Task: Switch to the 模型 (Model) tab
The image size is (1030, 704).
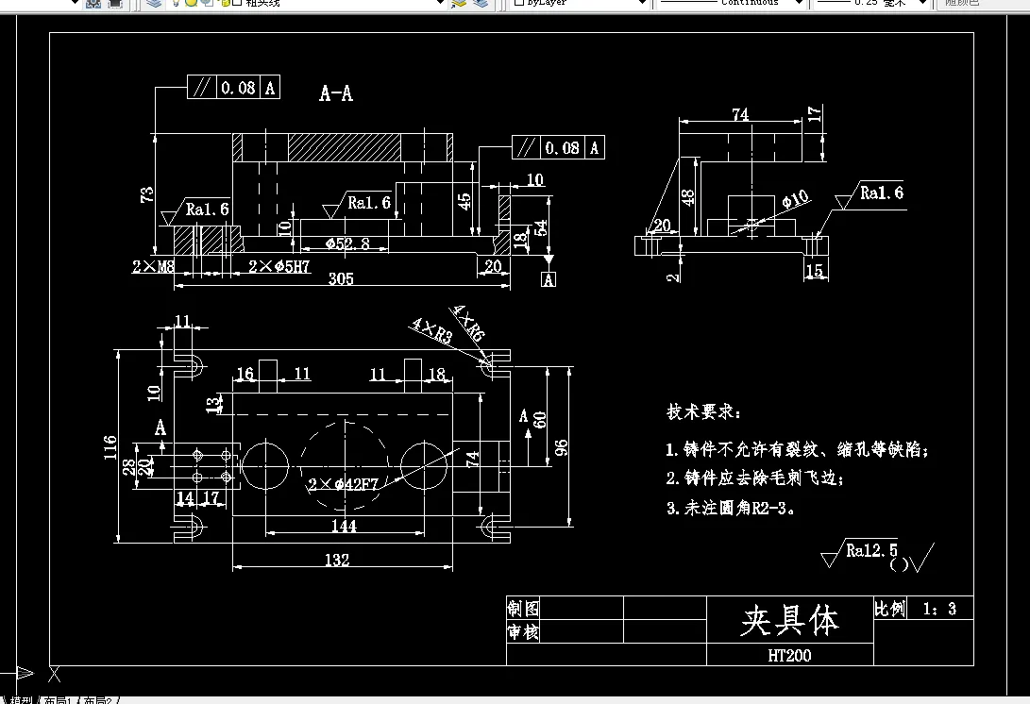Action: click(23, 696)
